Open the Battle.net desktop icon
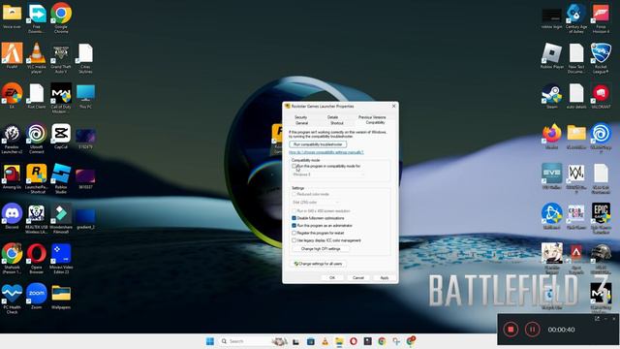 tap(552, 216)
